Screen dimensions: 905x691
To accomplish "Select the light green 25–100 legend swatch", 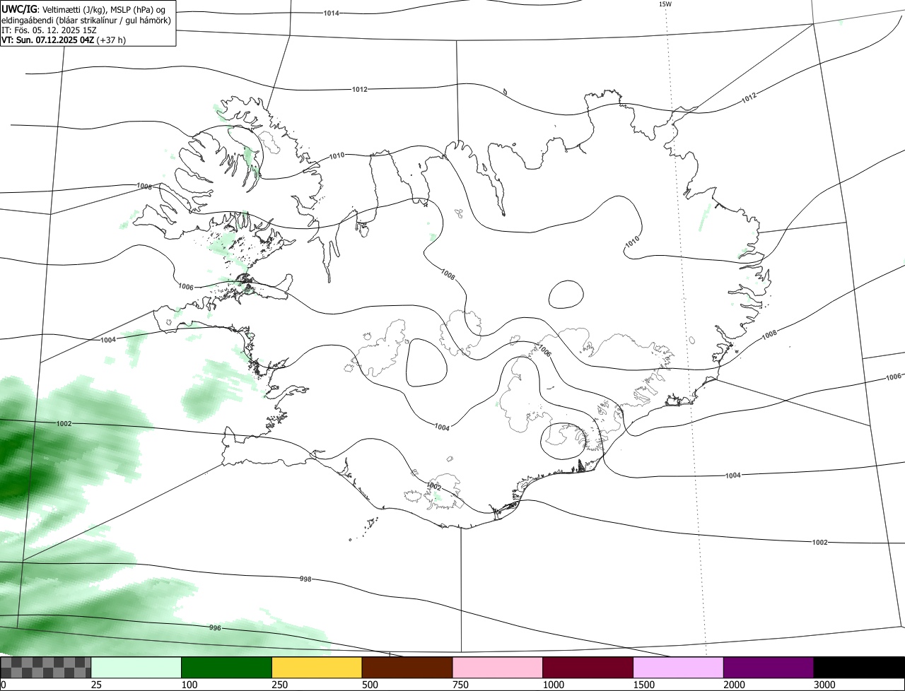I will pyautogui.click(x=136, y=668).
